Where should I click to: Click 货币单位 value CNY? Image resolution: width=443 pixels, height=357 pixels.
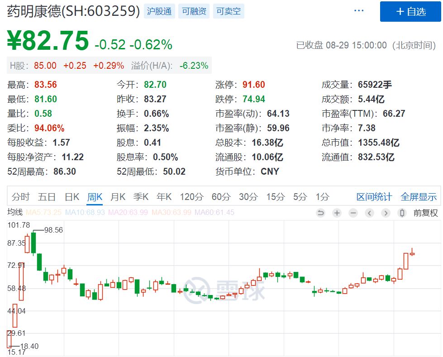point(270,171)
